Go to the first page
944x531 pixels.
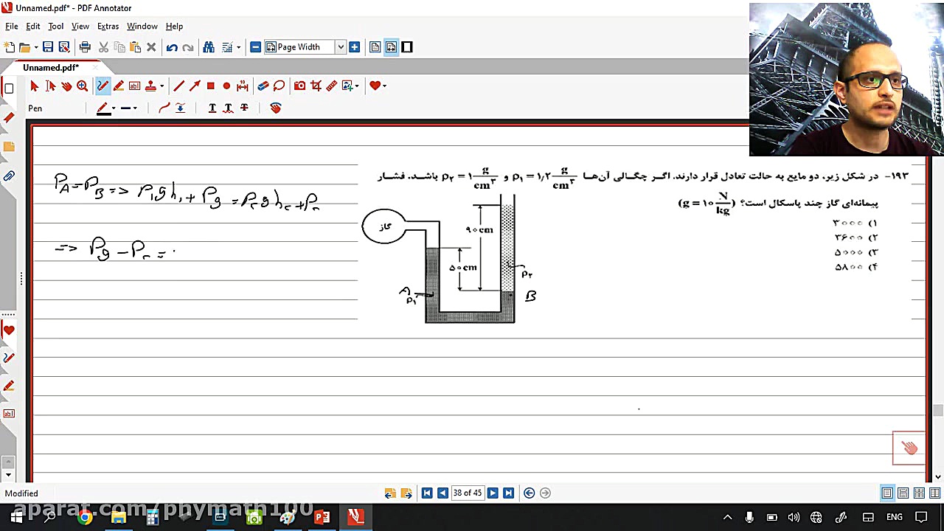[x=427, y=493]
